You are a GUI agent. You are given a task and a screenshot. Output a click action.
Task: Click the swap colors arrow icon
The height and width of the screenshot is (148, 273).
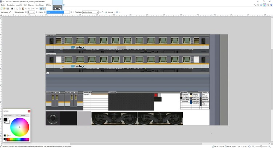point(8,119)
